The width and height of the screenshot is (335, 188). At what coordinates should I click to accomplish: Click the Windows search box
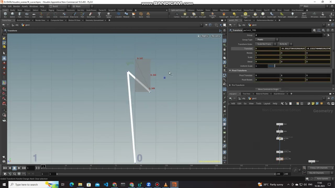click(x=33, y=185)
